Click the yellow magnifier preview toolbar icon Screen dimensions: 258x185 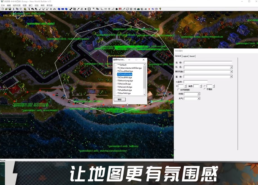point(25,9)
